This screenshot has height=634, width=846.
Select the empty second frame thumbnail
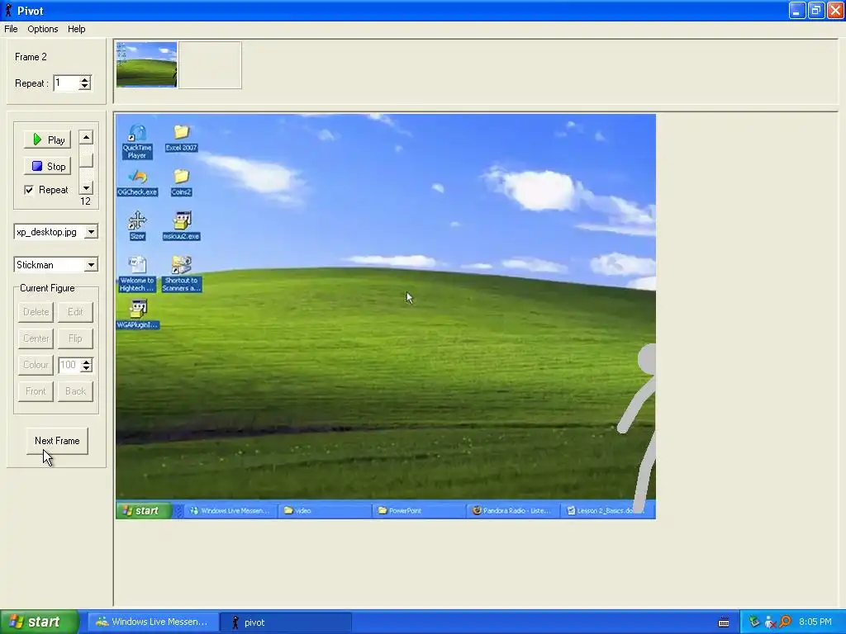click(x=210, y=64)
